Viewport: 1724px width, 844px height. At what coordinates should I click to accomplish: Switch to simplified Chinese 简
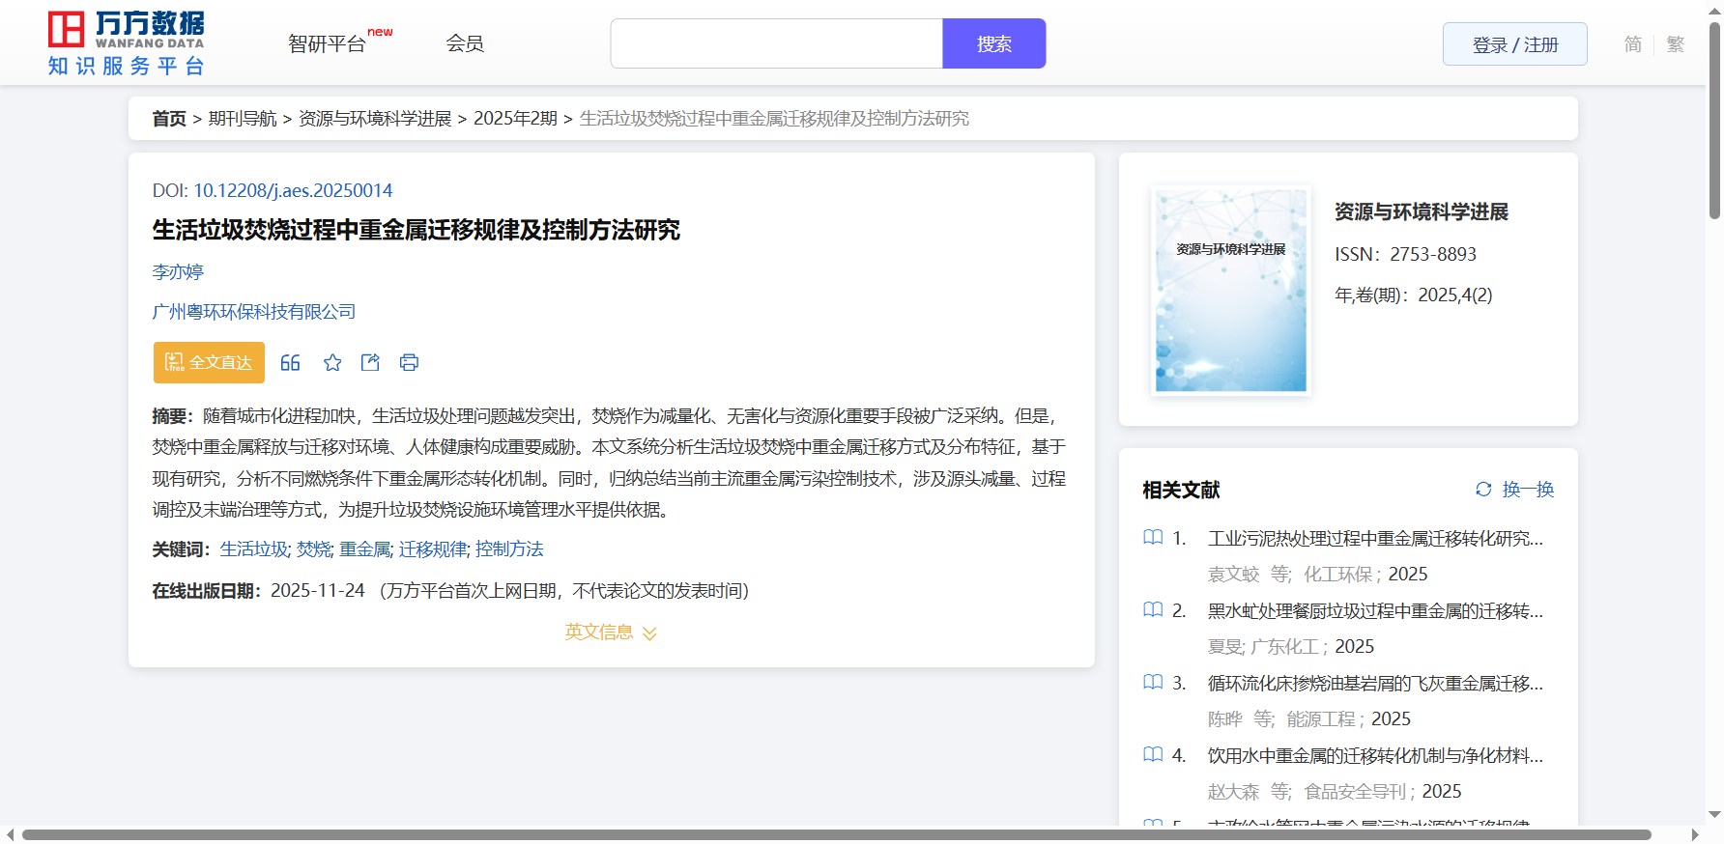(x=1632, y=44)
